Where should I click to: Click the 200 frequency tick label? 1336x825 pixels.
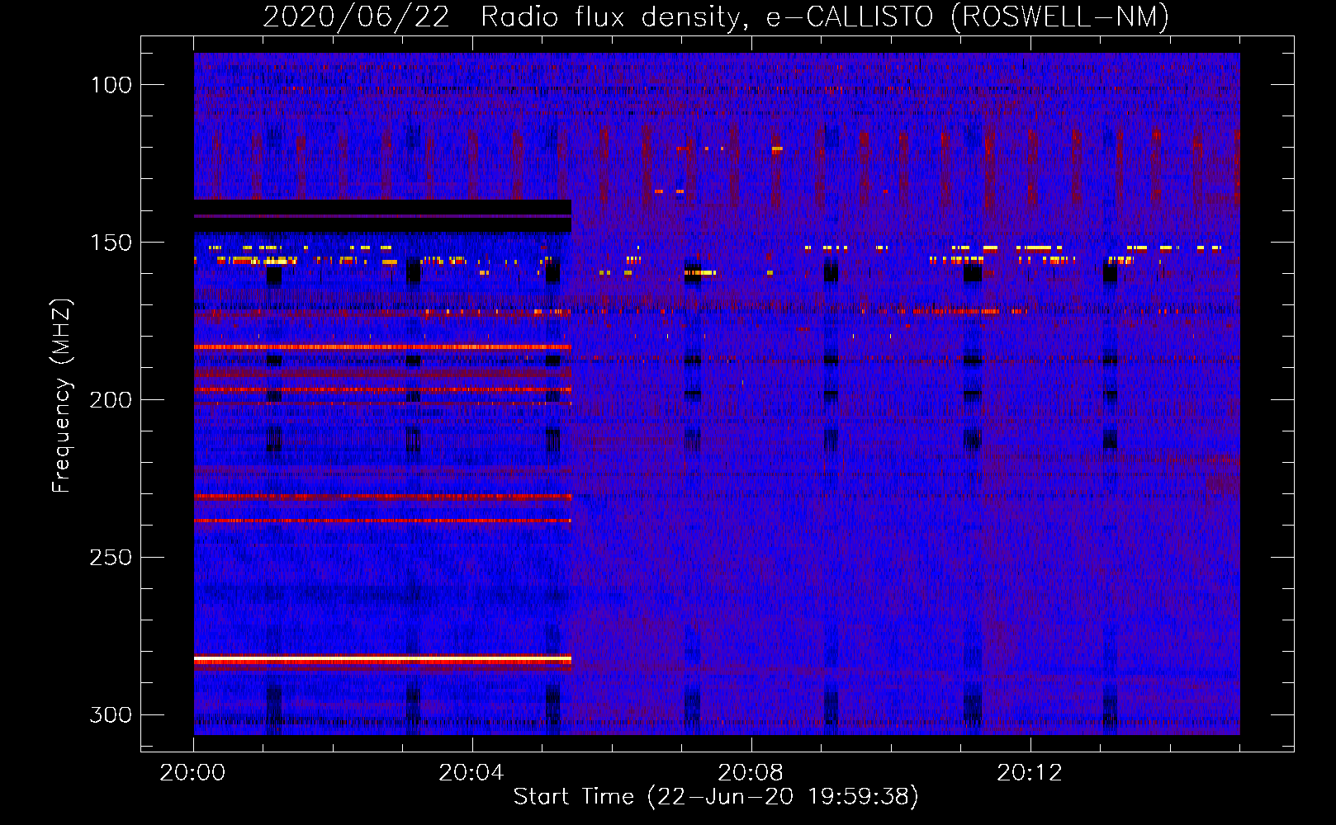[111, 400]
